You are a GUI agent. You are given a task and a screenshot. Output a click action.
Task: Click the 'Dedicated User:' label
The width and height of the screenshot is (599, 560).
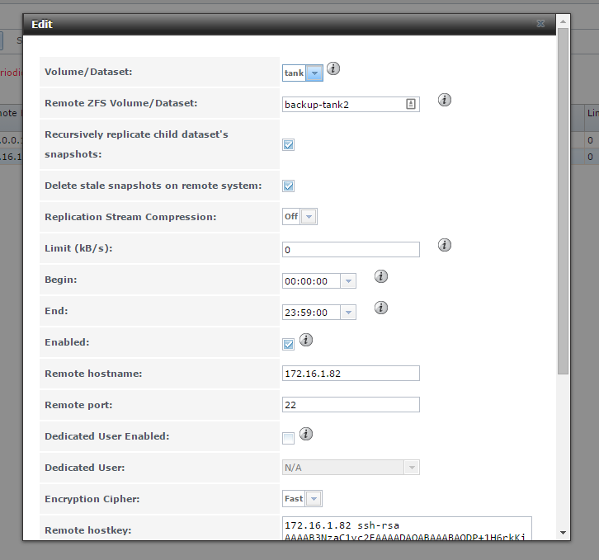[x=84, y=468]
